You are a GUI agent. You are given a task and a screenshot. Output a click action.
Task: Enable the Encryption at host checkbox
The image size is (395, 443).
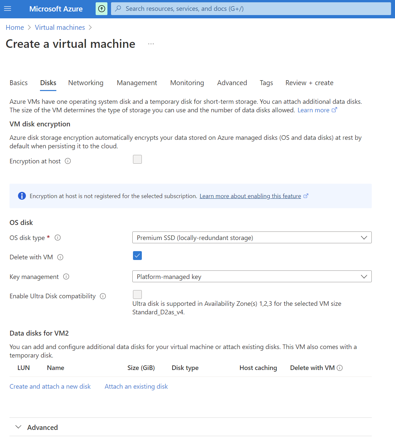[x=137, y=159]
